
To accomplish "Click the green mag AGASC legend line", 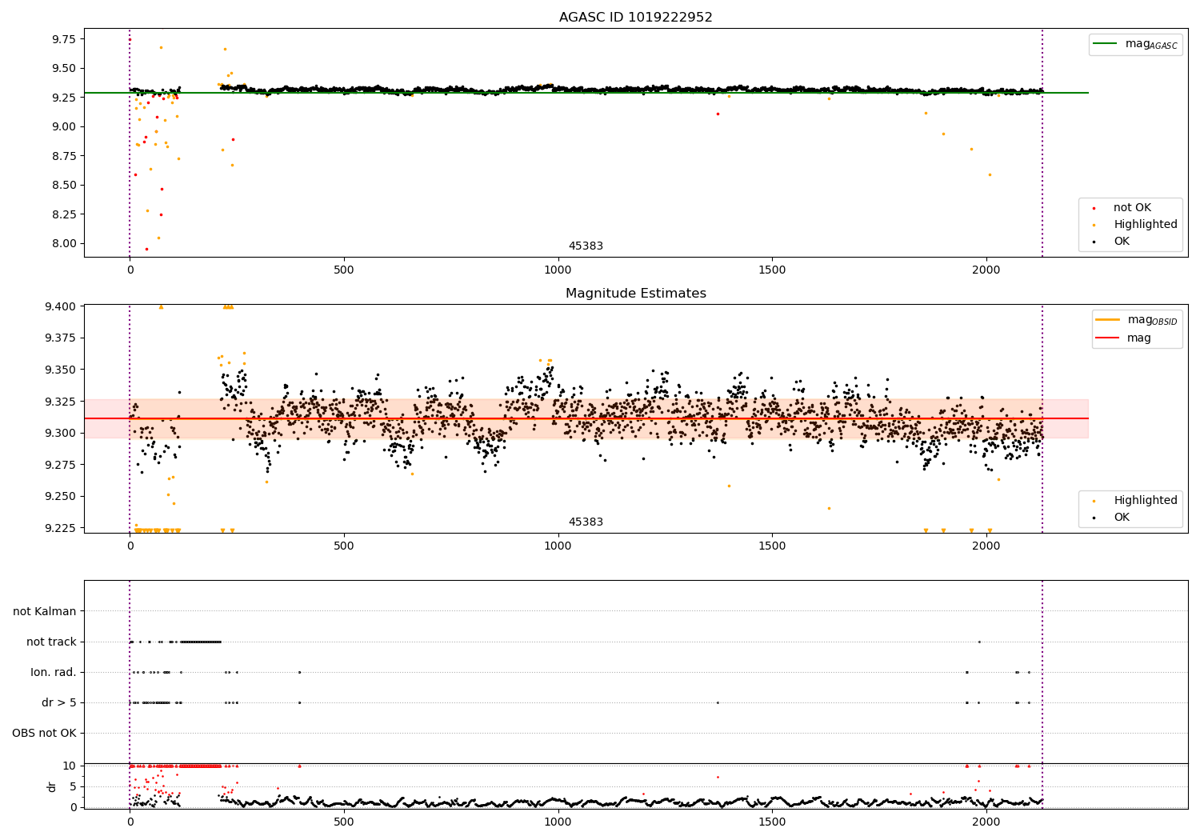I will point(1106,44).
